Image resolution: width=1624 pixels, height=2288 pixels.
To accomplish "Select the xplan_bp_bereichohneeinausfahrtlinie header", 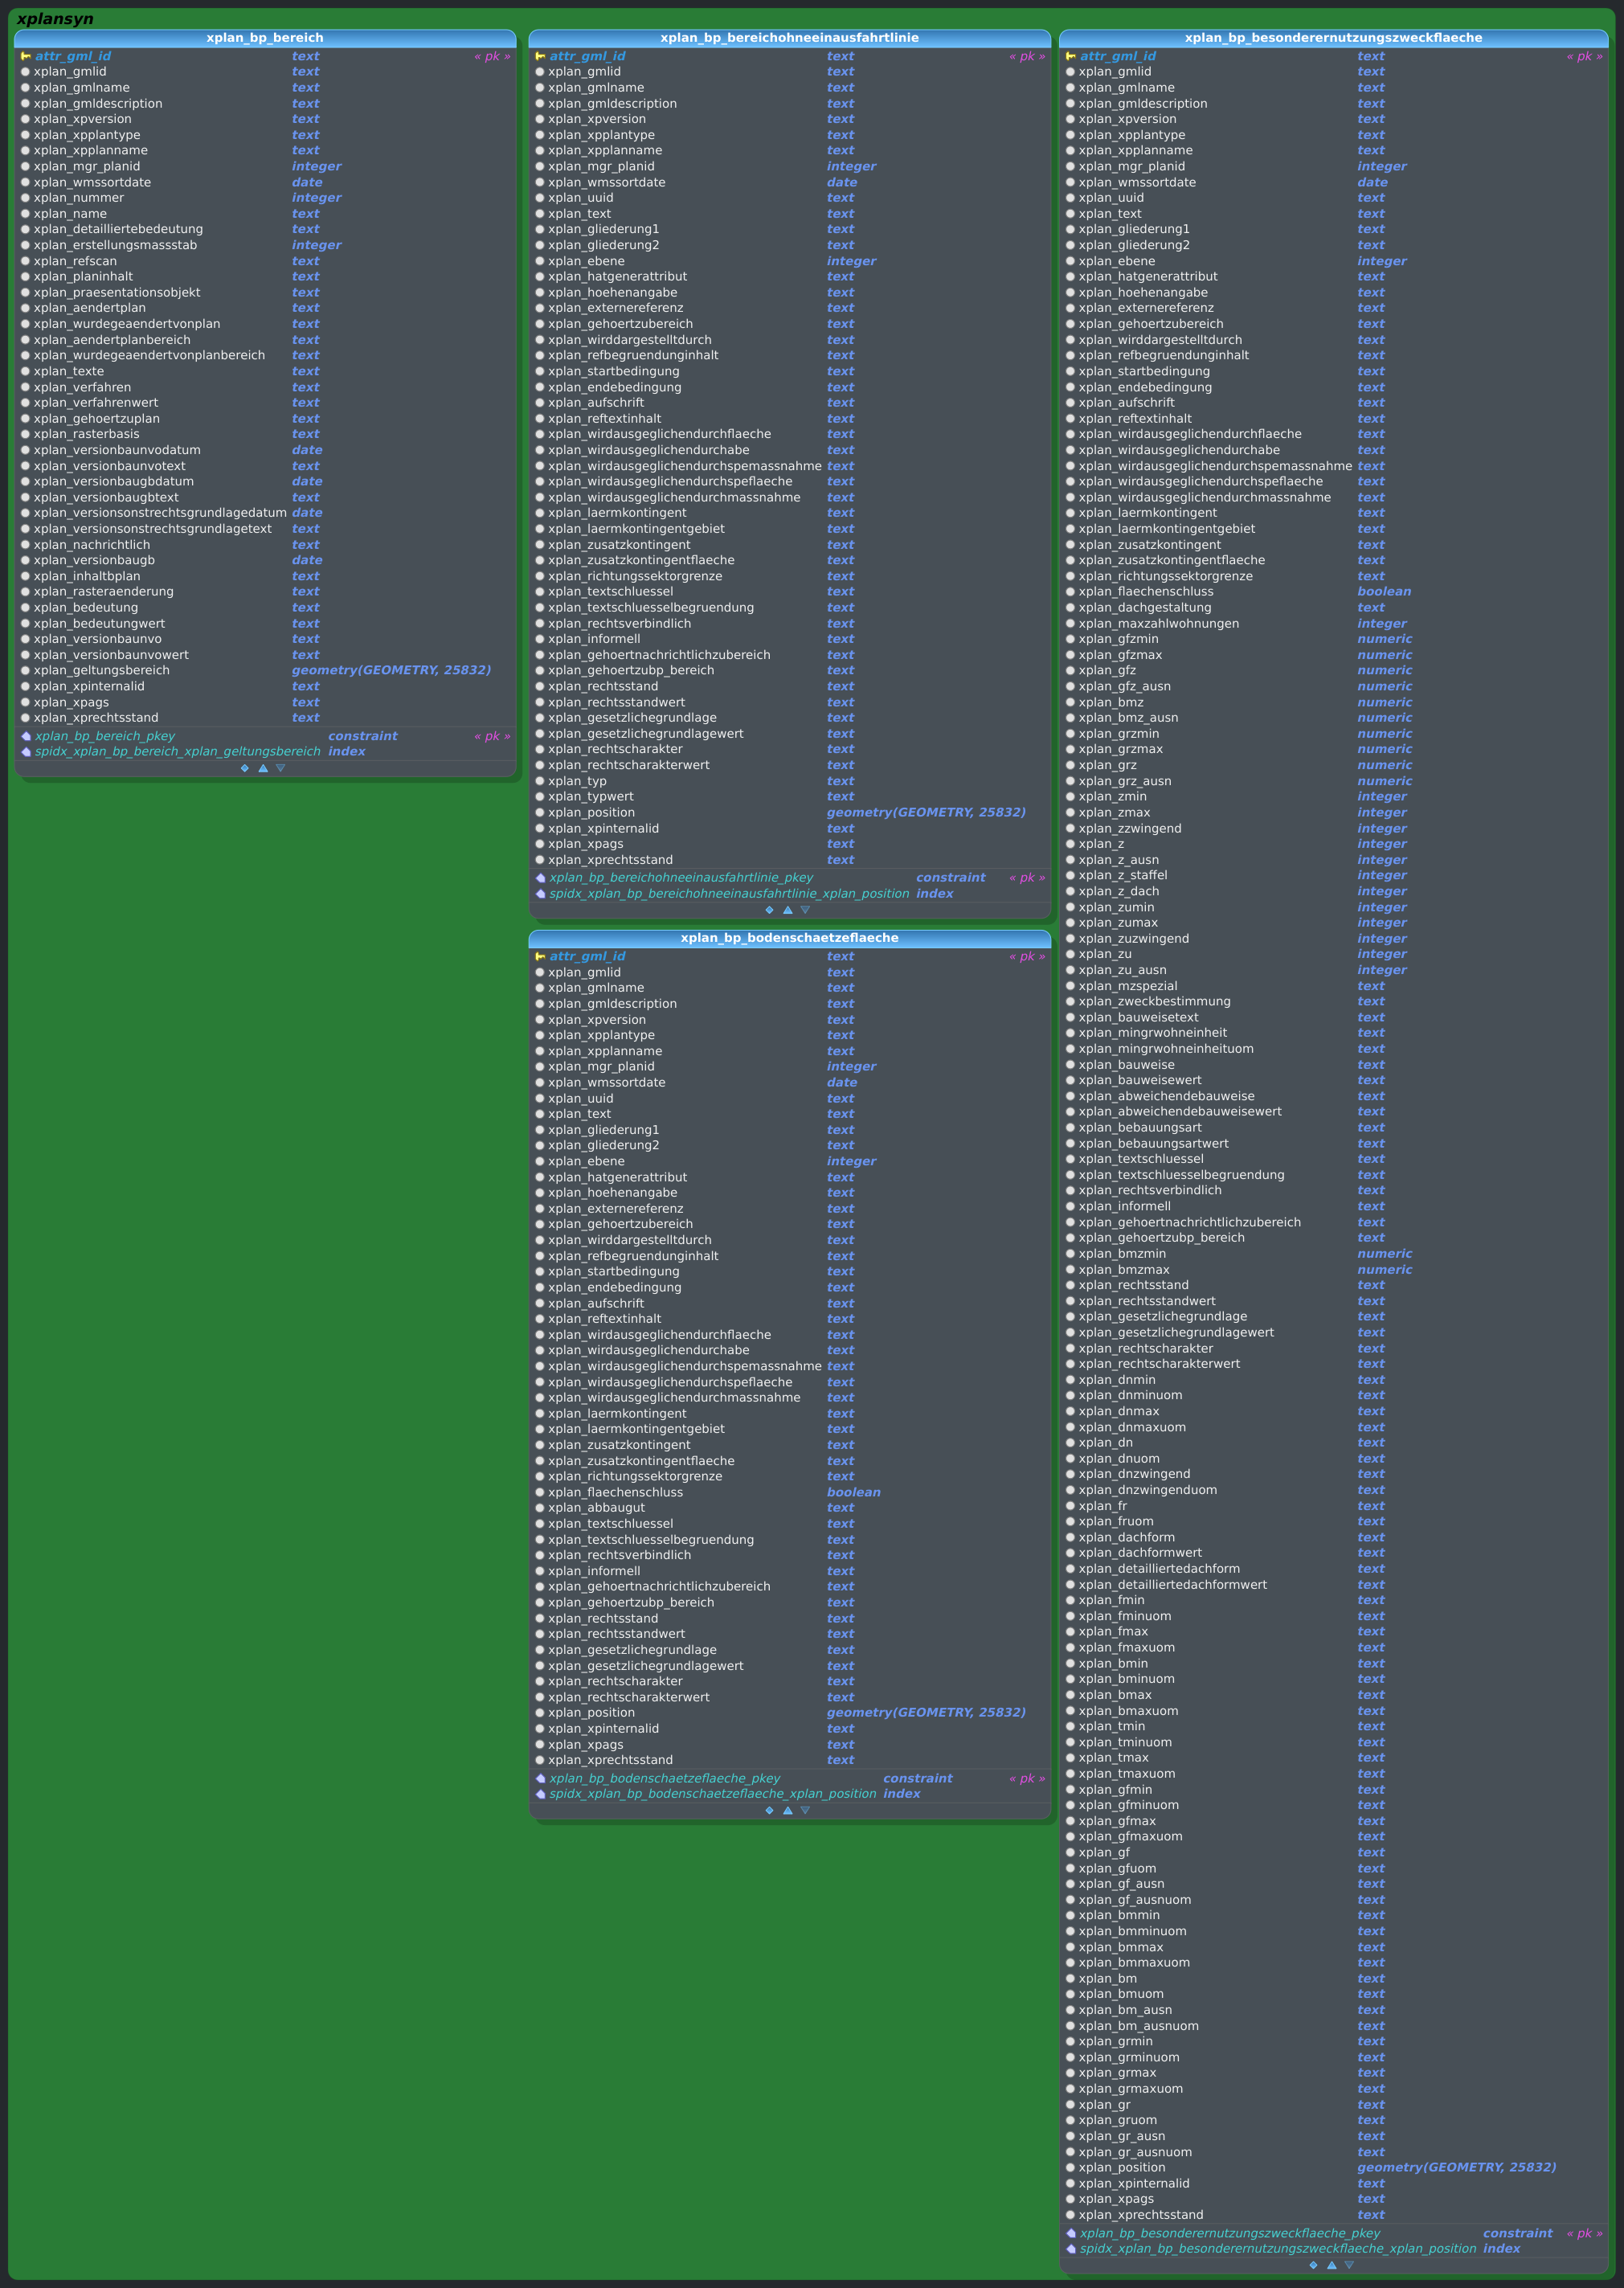I will click(x=790, y=37).
